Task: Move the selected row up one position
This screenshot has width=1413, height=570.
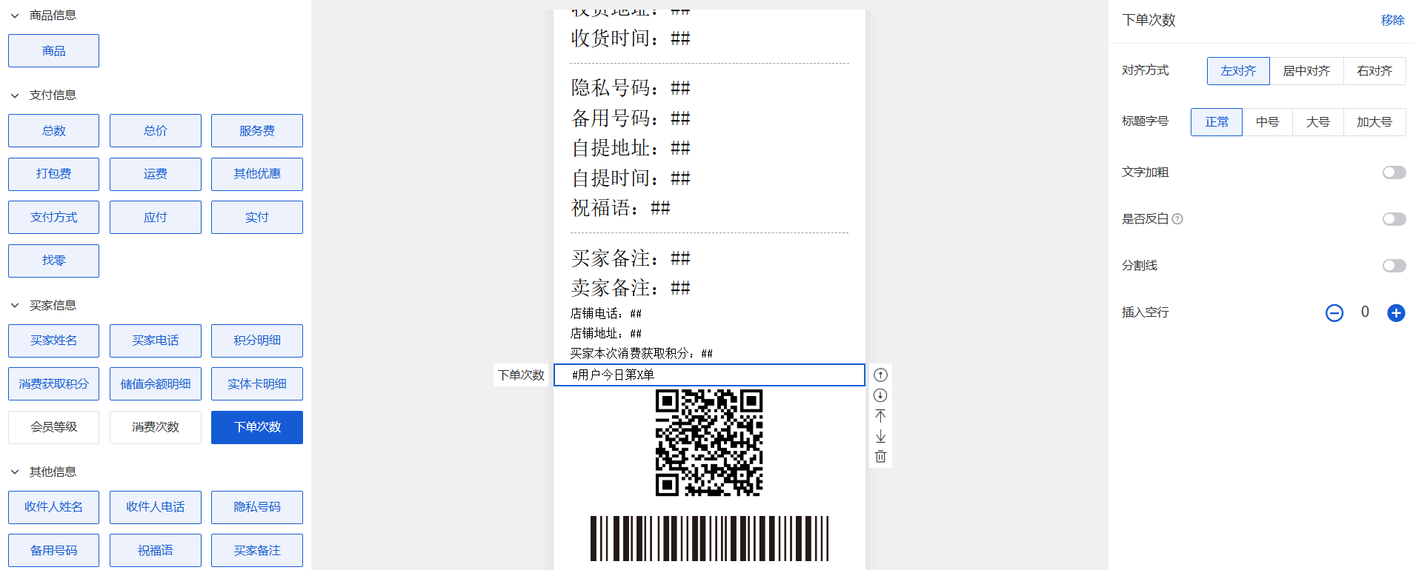Action: [880, 375]
